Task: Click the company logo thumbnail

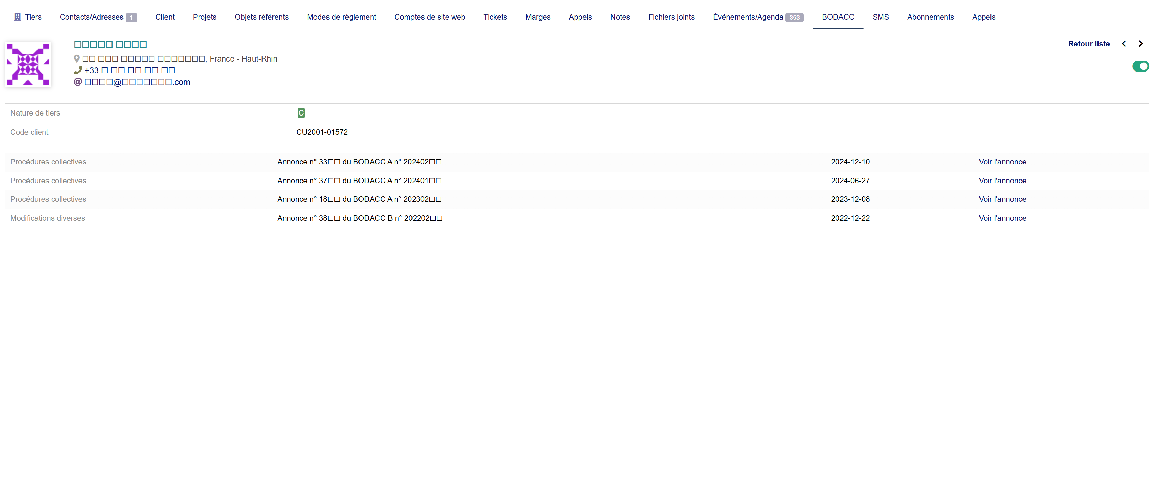Action: [28, 64]
